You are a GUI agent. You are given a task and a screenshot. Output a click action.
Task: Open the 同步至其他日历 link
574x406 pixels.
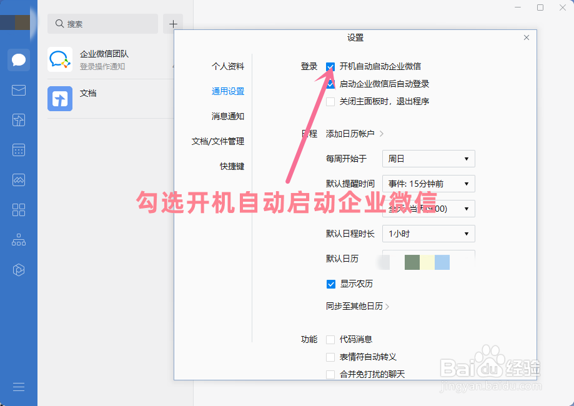[357, 306]
